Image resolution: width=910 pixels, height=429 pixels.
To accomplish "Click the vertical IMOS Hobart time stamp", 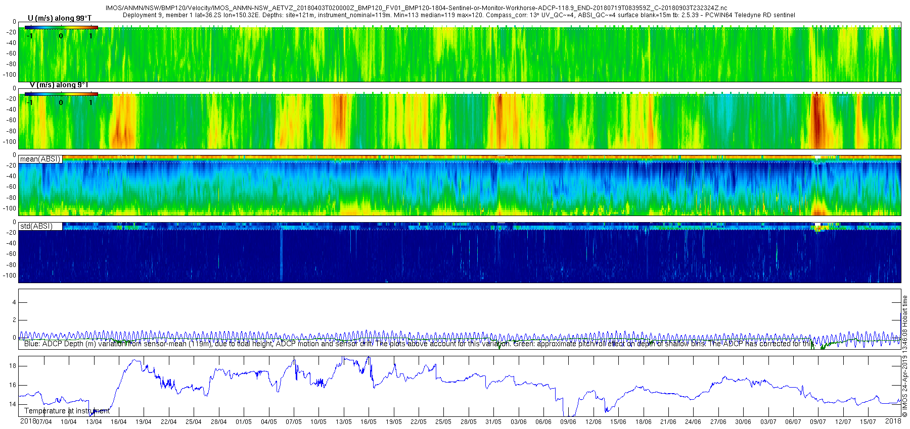I will click(905, 356).
